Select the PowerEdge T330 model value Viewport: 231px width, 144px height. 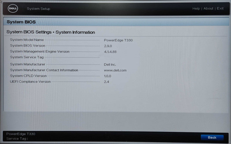pyautogui.click(x=118, y=40)
